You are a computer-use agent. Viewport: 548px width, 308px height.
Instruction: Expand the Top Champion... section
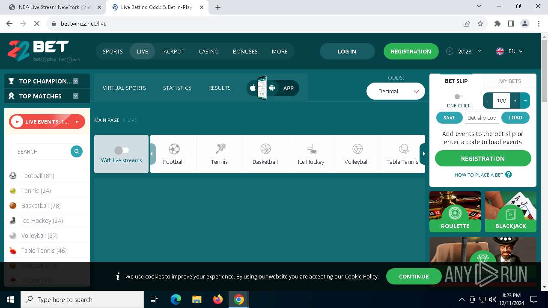pyautogui.click(x=76, y=81)
